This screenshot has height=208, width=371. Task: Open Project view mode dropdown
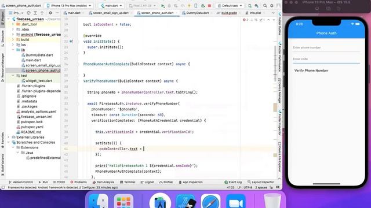coord(16,13)
